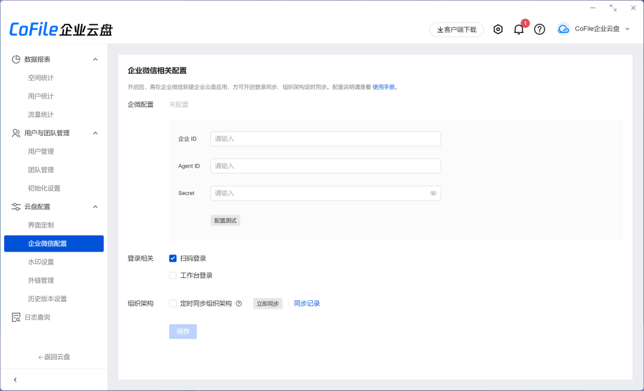Reveal the Secret value with eye icon
Image resolution: width=644 pixels, height=391 pixels.
434,193
